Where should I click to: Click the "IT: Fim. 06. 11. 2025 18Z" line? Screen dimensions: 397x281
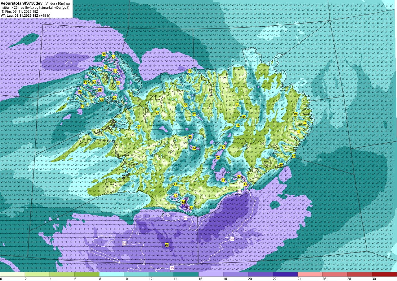click(20, 11)
